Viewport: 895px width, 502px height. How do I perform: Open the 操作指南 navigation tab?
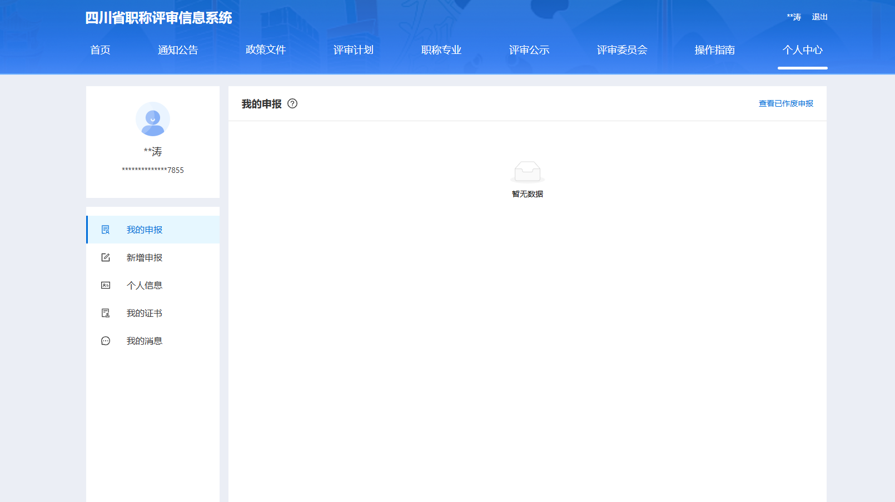[x=715, y=50]
